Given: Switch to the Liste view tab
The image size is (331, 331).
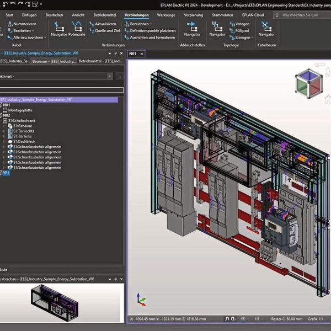Looking at the screenshot, I should pos(4,270).
